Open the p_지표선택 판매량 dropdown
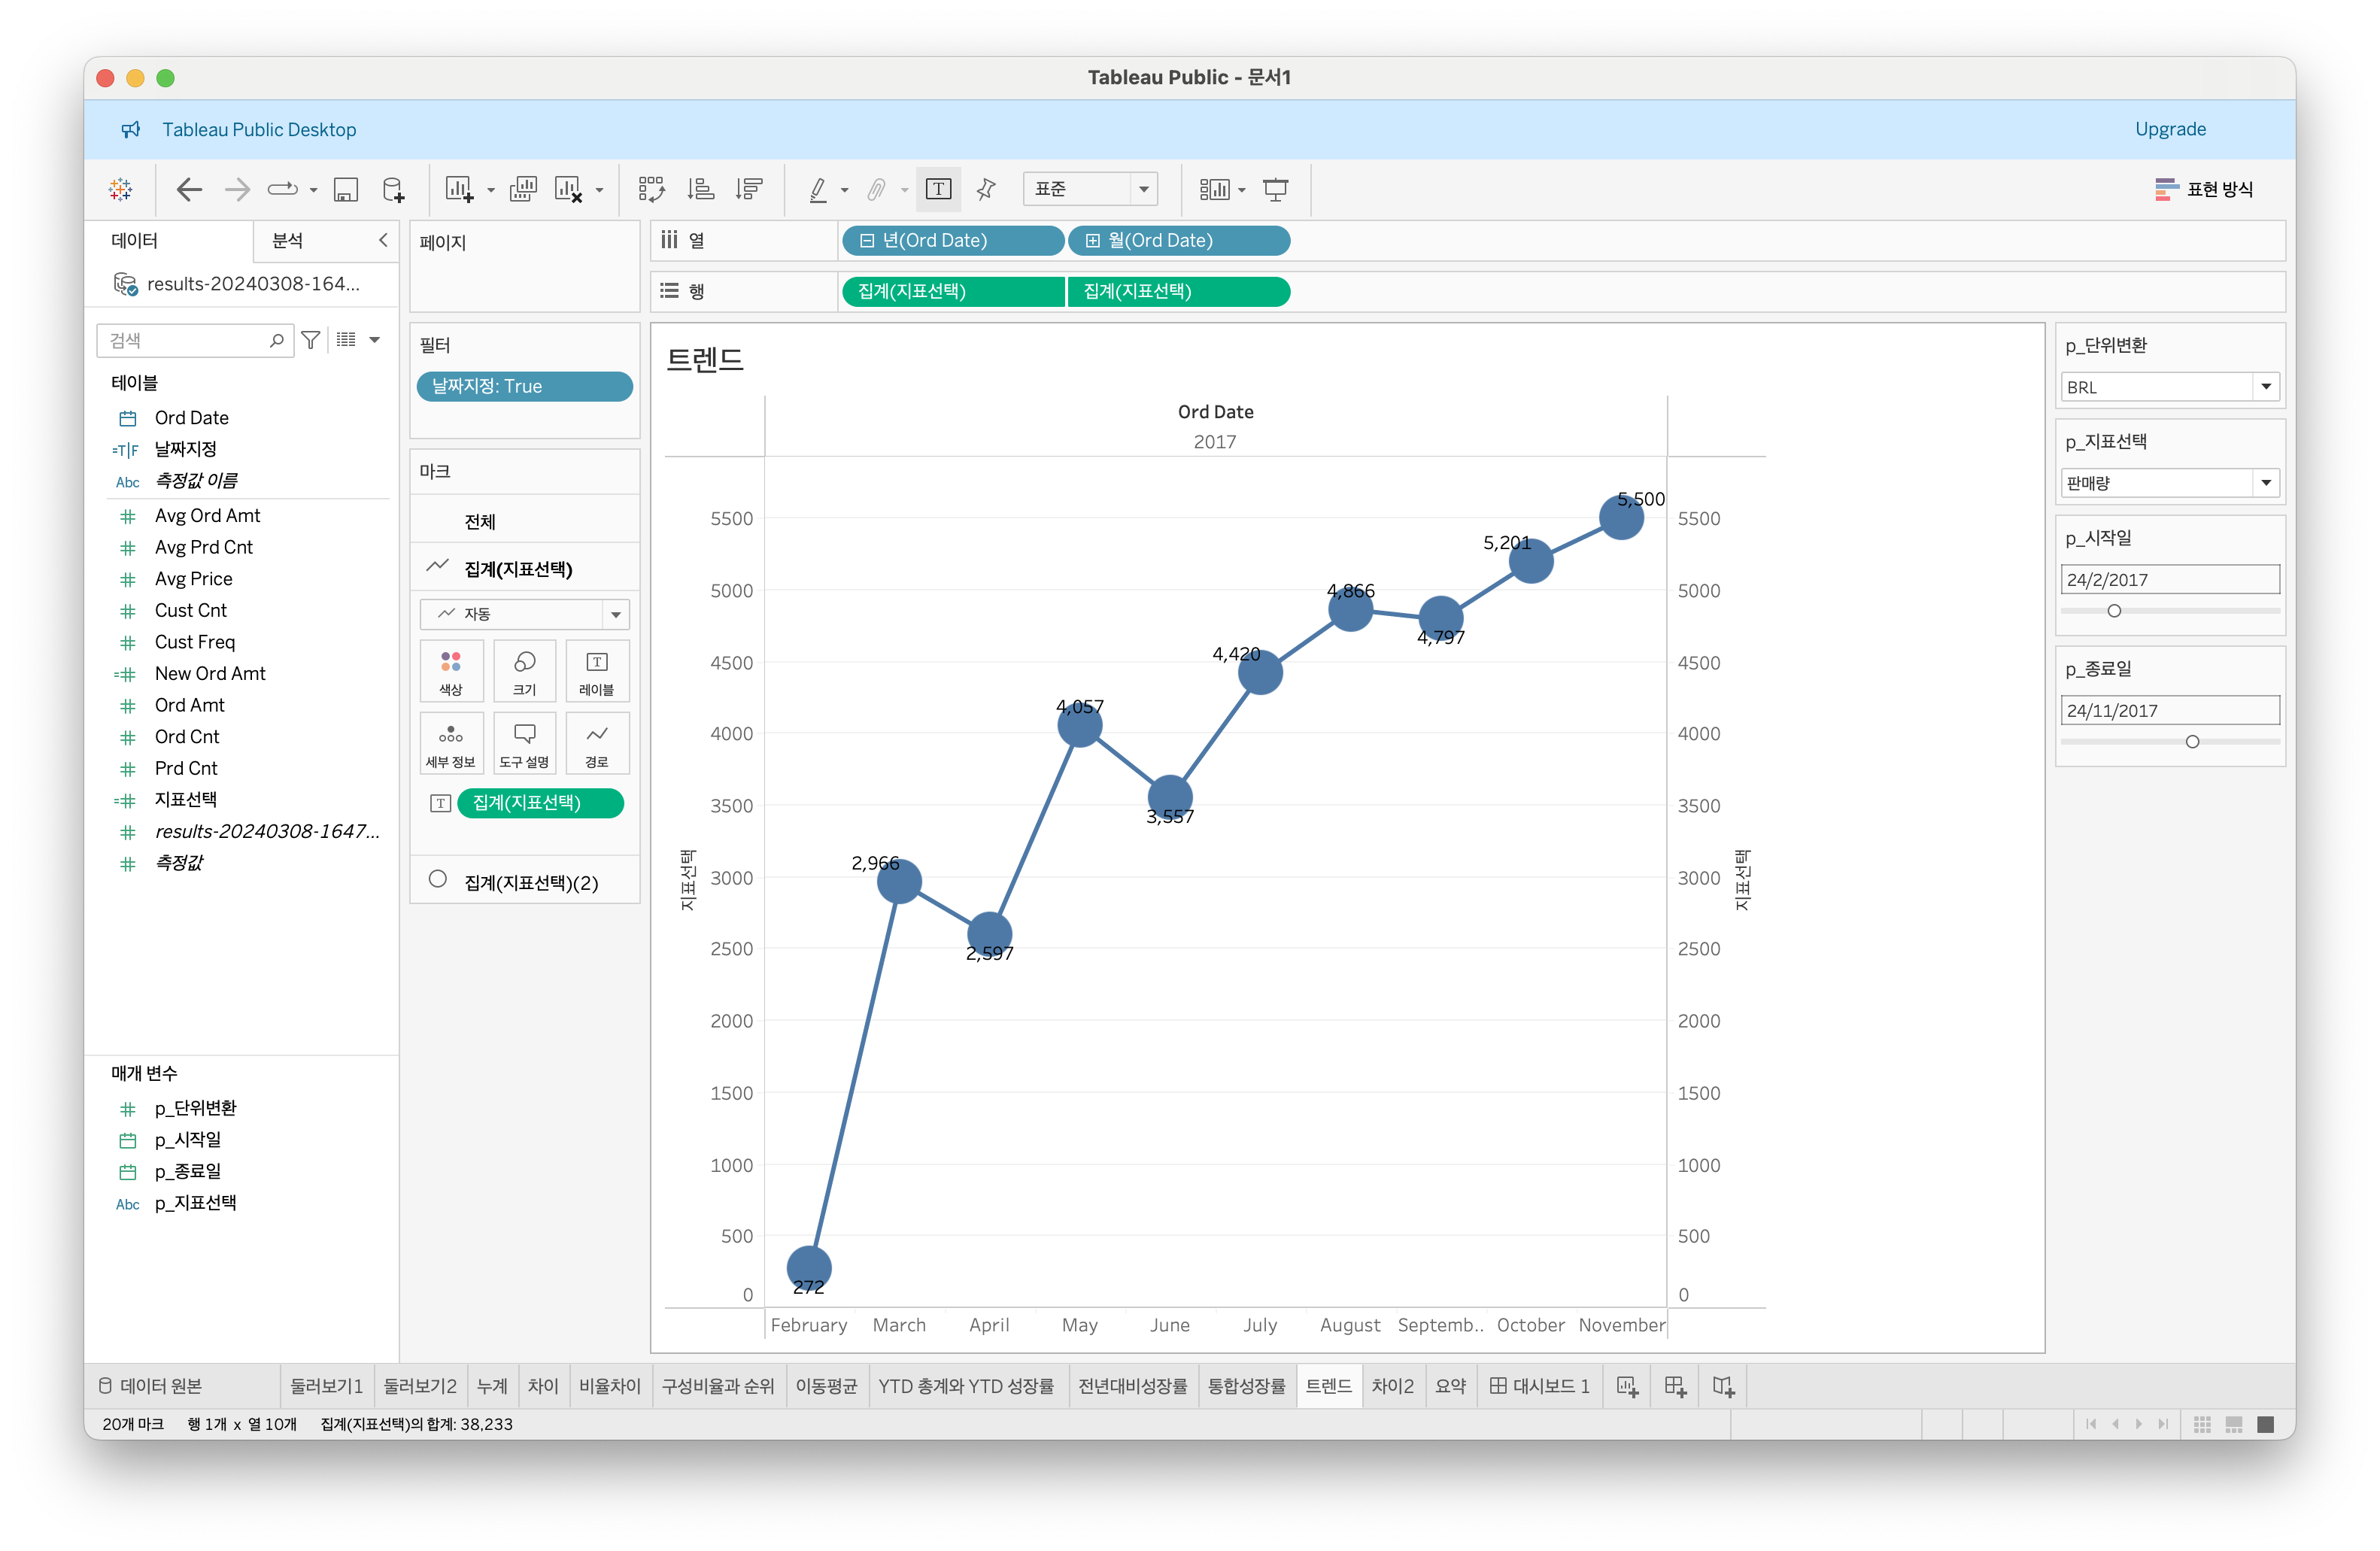Image resolution: width=2380 pixels, height=1551 pixels. (2265, 483)
